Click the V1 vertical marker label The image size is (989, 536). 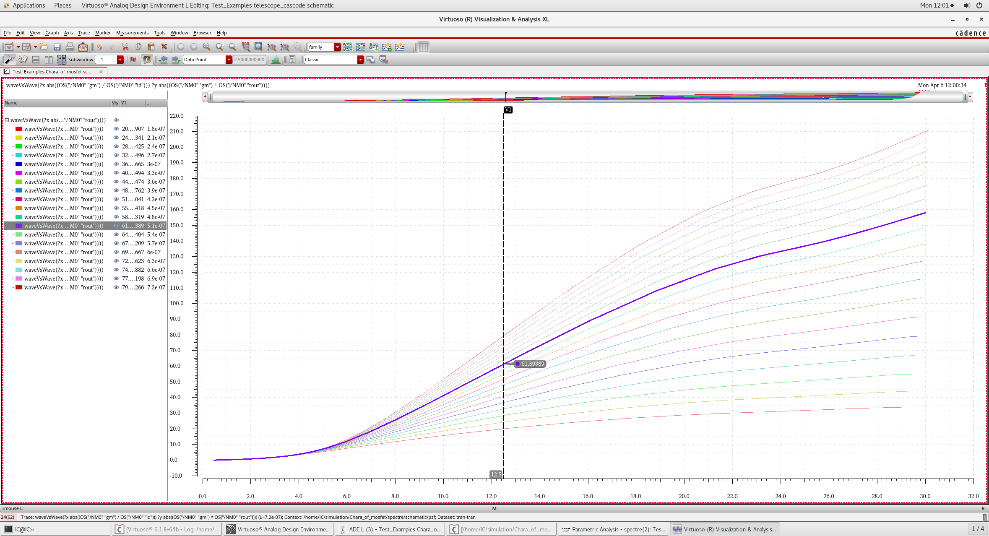coord(508,110)
